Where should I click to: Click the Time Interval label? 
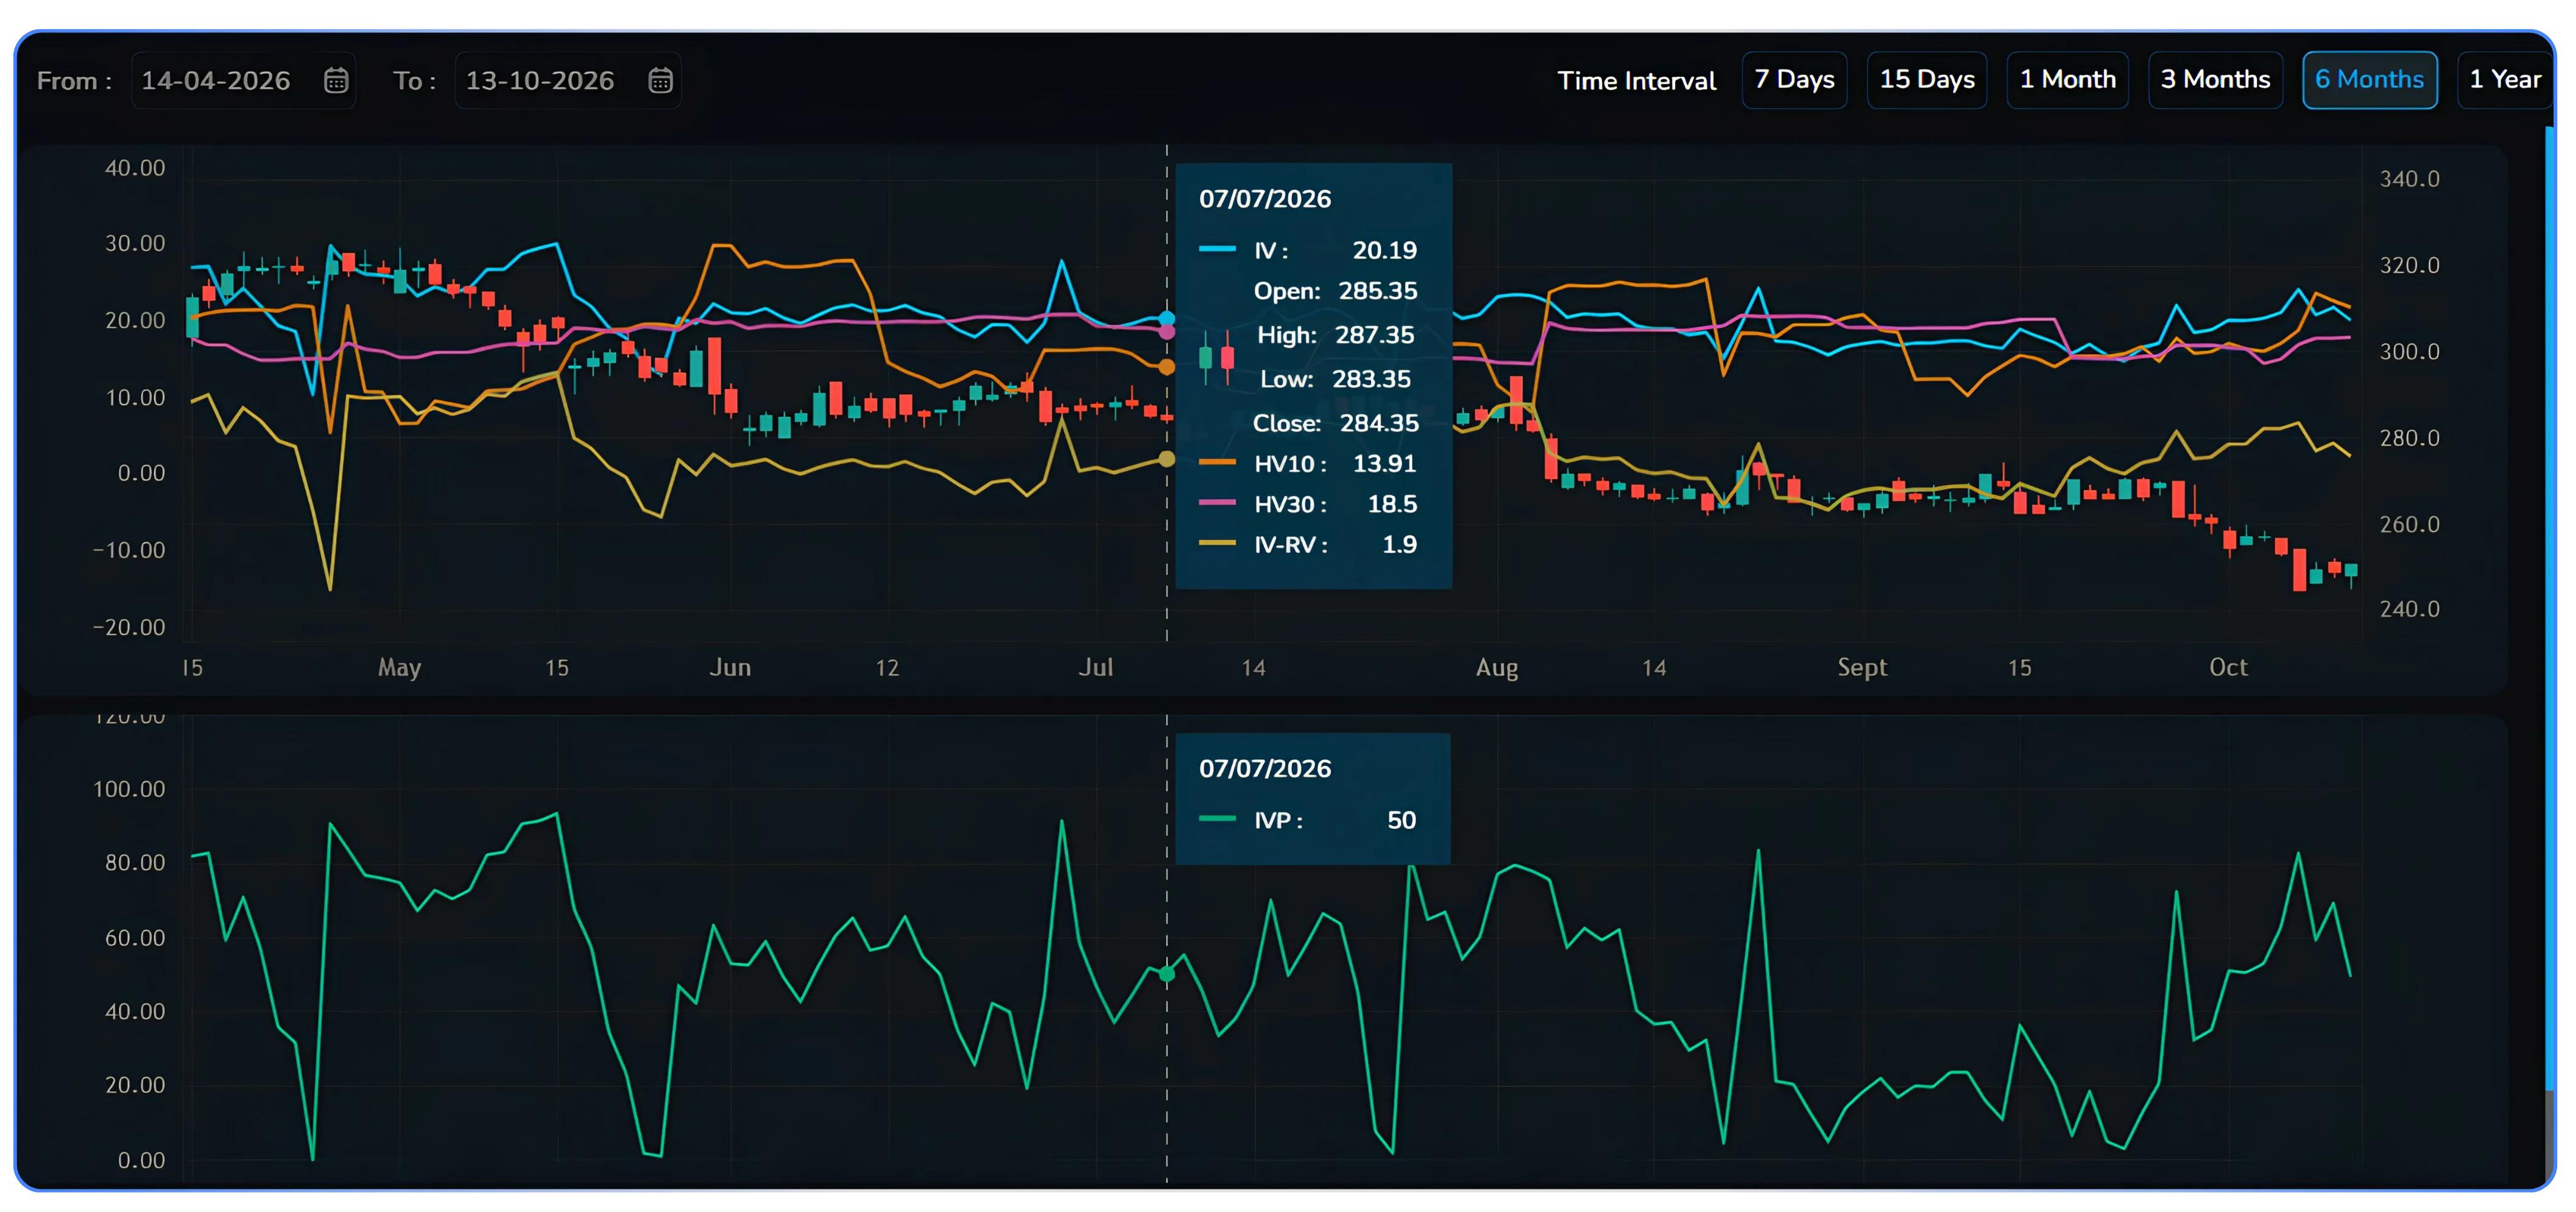[1636, 81]
